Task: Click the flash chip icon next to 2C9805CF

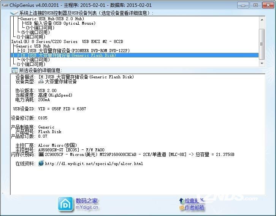Action: point(41,154)
